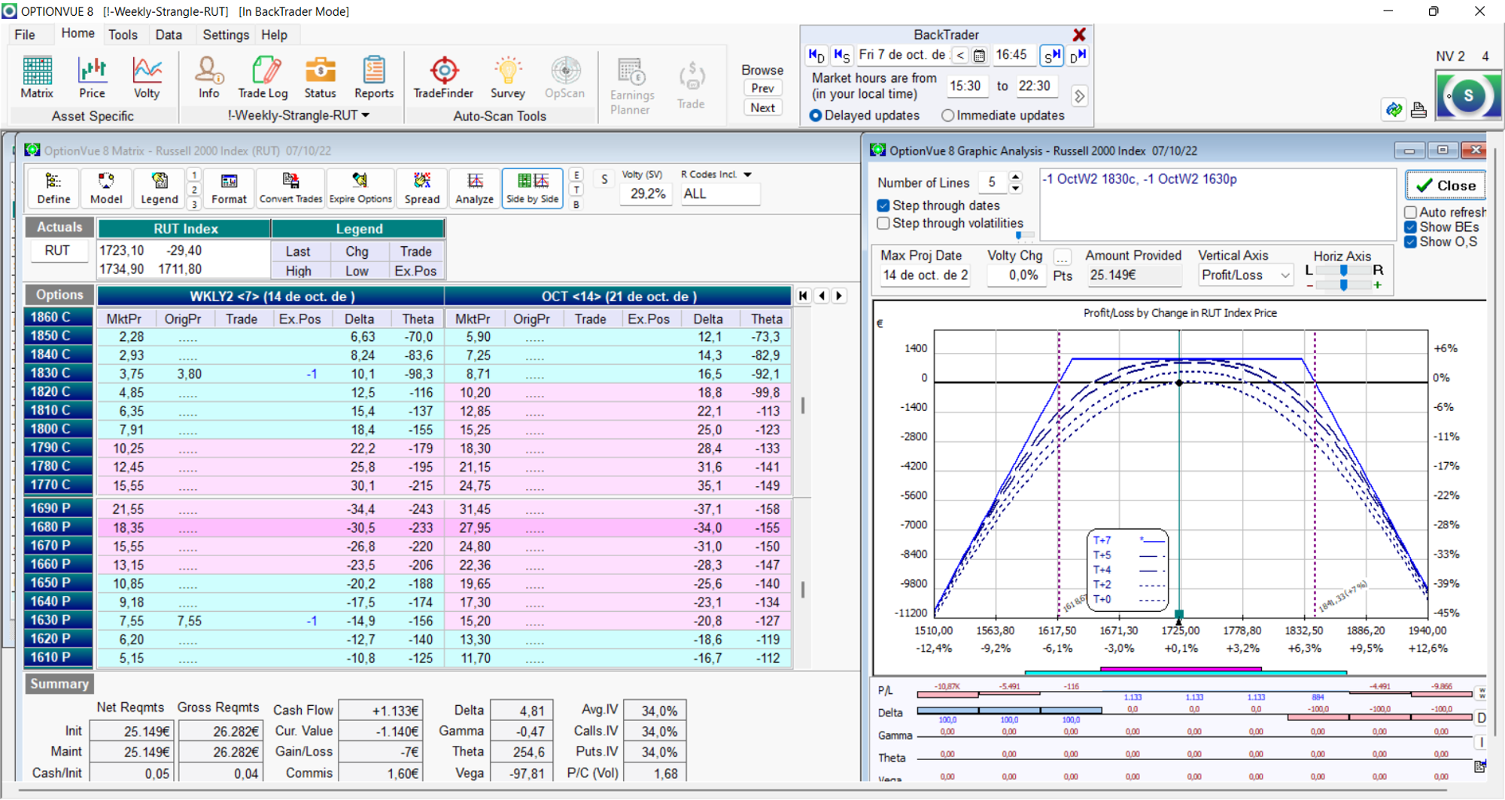Adjust the Horiz Axis L-R slider
The width and height of the screenshot is (1505, 800).
tap(1344, 270)
